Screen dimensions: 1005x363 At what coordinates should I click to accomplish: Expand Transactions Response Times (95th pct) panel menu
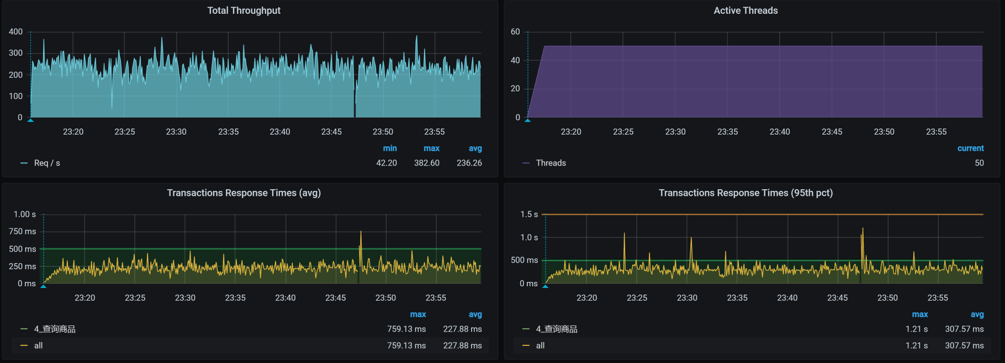745,193
